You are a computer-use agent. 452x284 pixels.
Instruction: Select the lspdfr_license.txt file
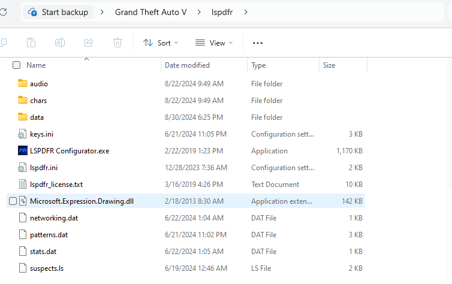tap(56, 185)
